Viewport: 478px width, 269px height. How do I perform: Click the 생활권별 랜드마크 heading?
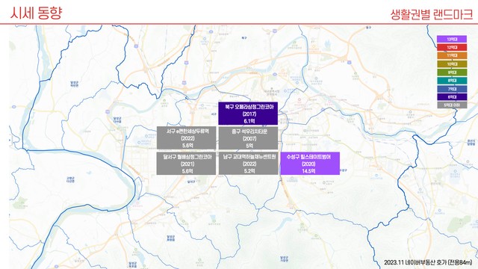[x=432, y=14]
